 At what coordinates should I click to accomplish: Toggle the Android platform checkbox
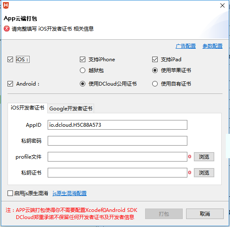(10, 84)
